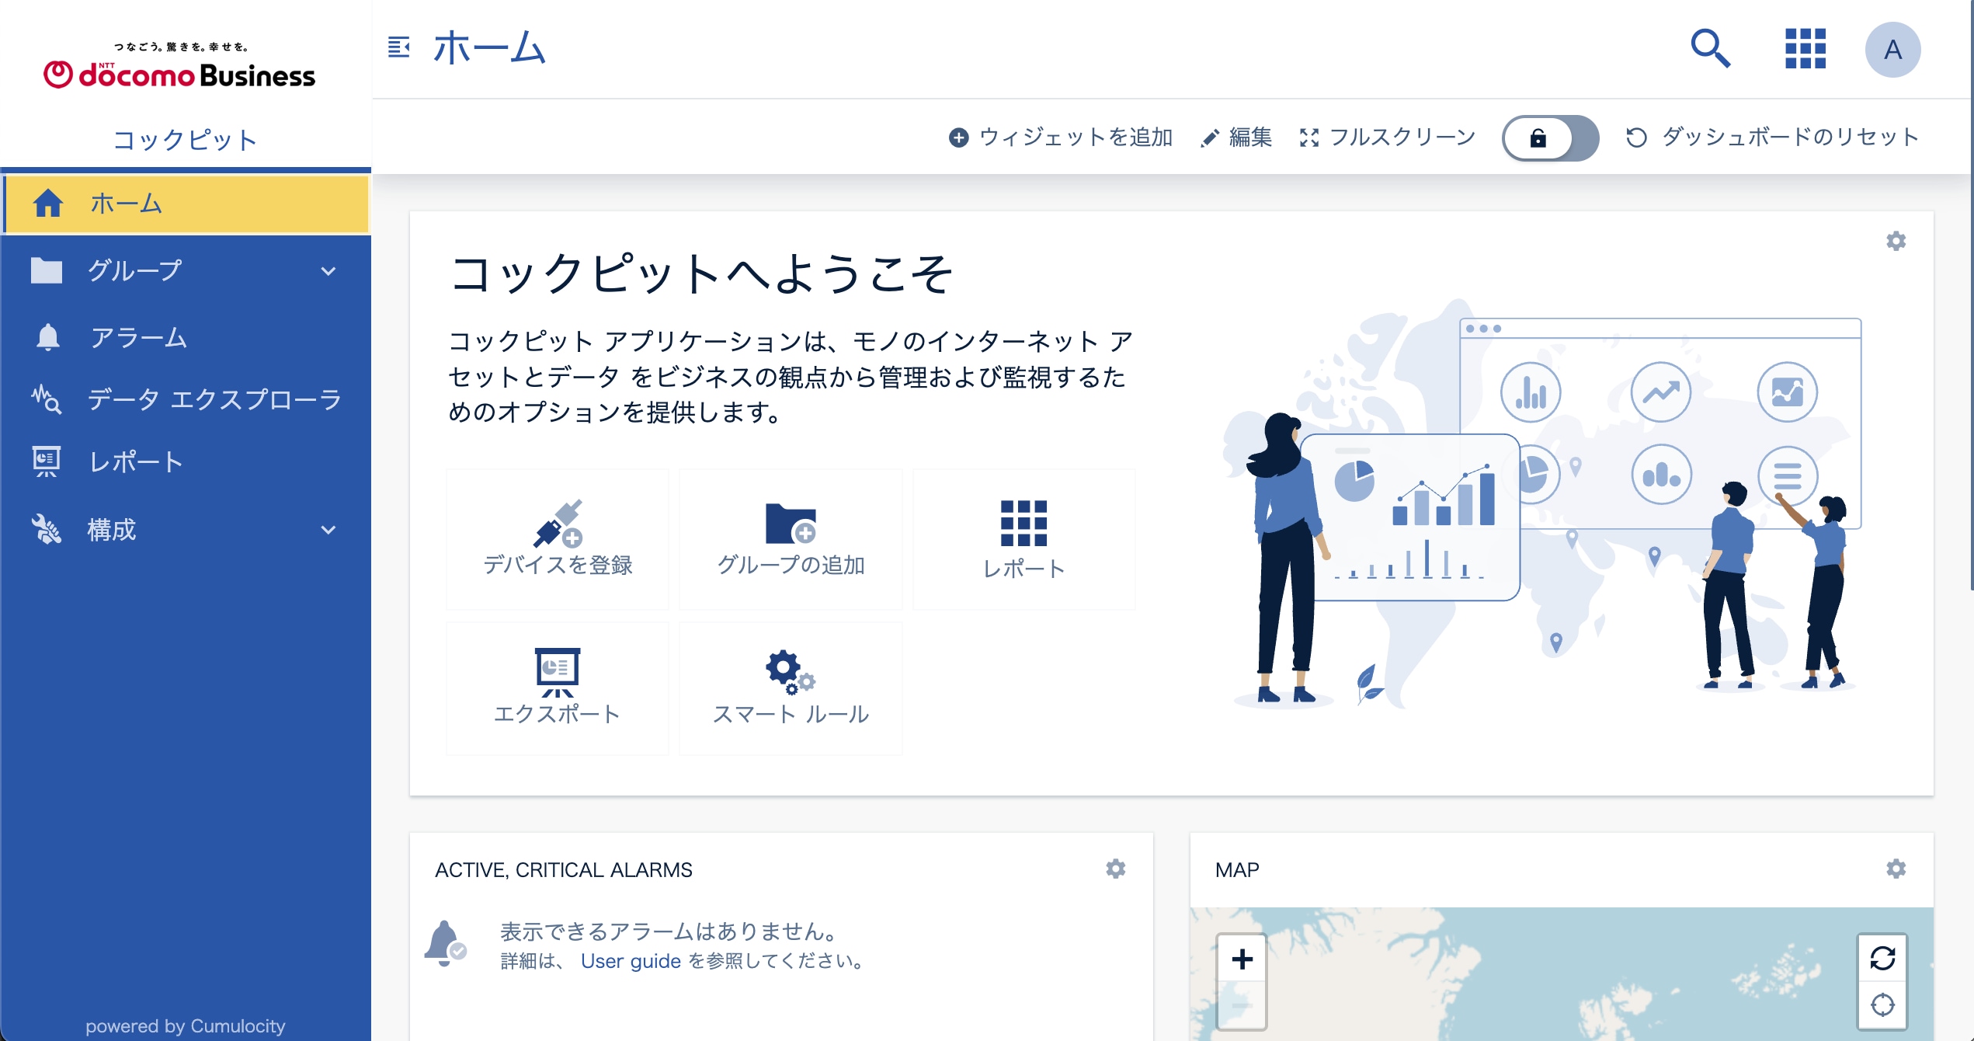
Task: Open レポート in the sidebar
Action: pos(186,462)
